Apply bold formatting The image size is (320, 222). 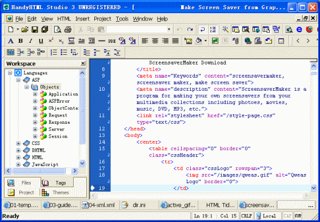21,41
